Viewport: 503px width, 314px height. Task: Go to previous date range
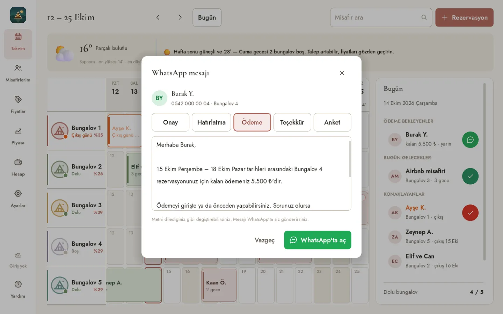(158, 17)
